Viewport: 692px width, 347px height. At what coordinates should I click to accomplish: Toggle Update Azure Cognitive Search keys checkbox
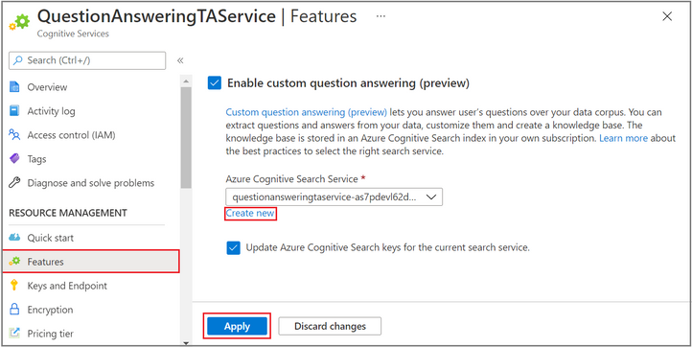[234, 247]
